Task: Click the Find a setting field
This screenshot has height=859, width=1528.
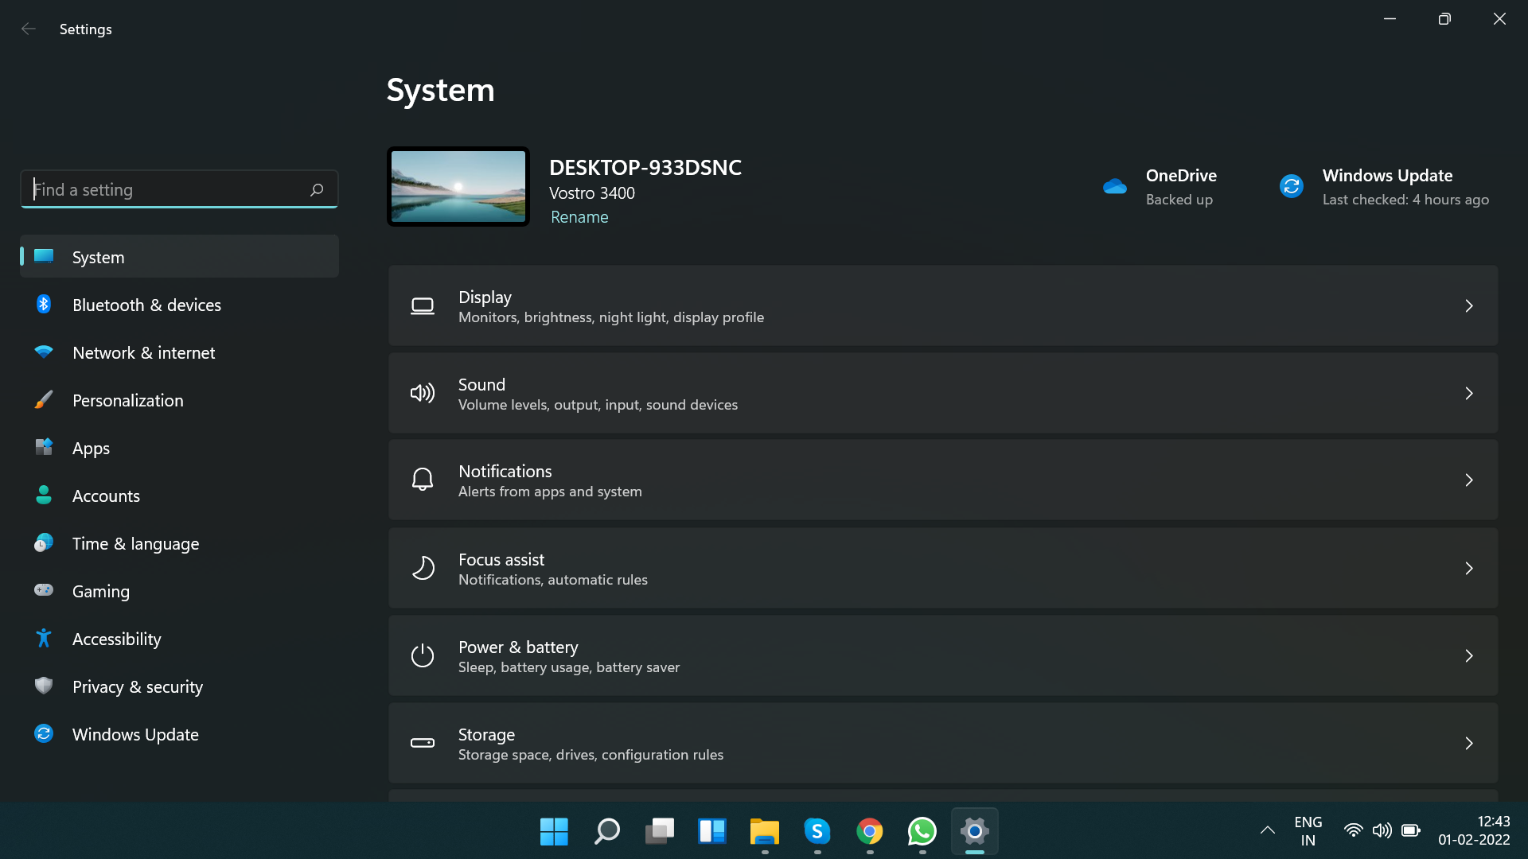Action: click(167, 189)
